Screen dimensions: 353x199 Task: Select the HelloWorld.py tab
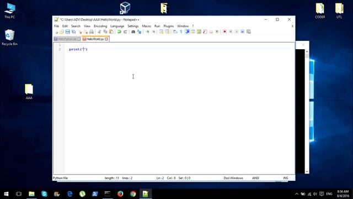tap(95, 39)
